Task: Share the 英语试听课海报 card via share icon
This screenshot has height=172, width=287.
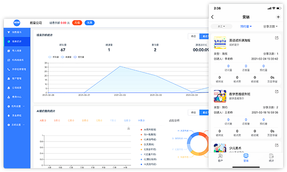Action: click(x=277, y=38)
